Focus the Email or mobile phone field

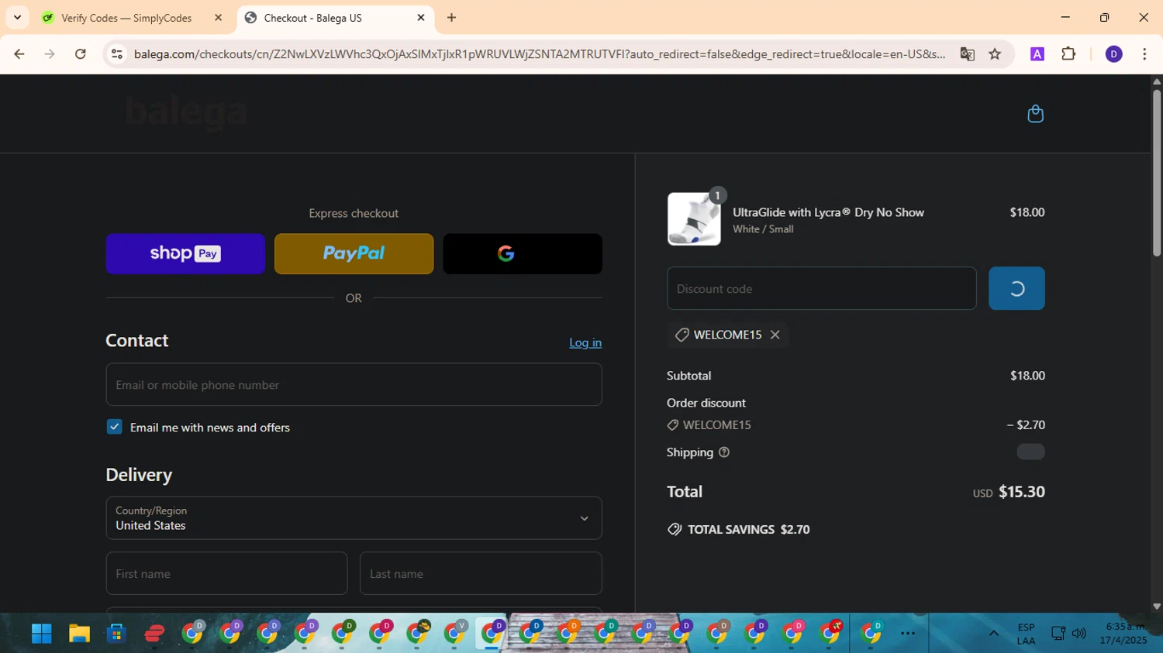354,384
